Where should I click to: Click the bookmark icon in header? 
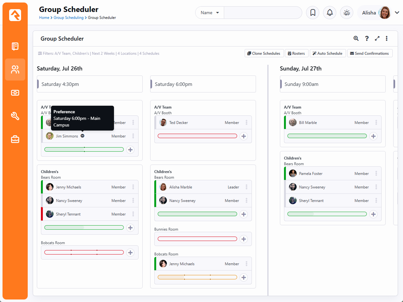pyautogui.click(x=313, y=13)
